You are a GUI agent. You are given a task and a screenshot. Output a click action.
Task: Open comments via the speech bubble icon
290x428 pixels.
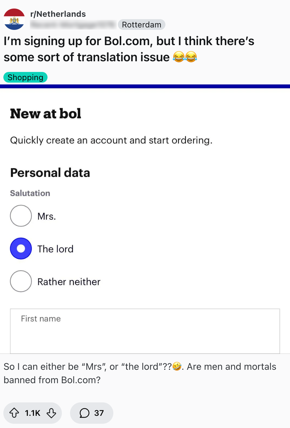(x=84, y=413)
